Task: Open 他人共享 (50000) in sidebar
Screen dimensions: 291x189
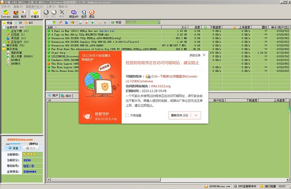Action: [x=22, y=56]
